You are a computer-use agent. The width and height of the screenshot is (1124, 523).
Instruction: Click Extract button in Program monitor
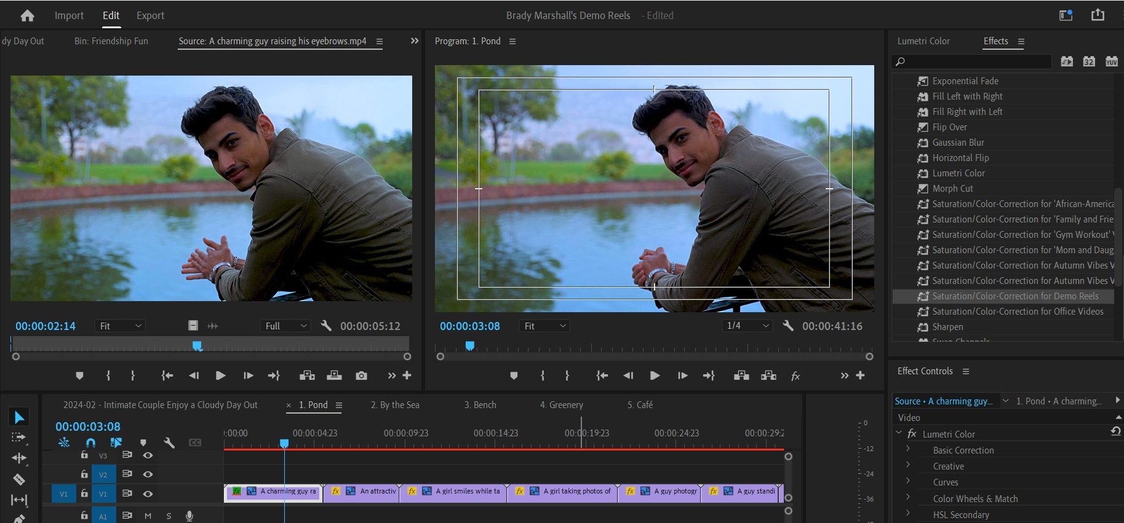coord(768,376)
